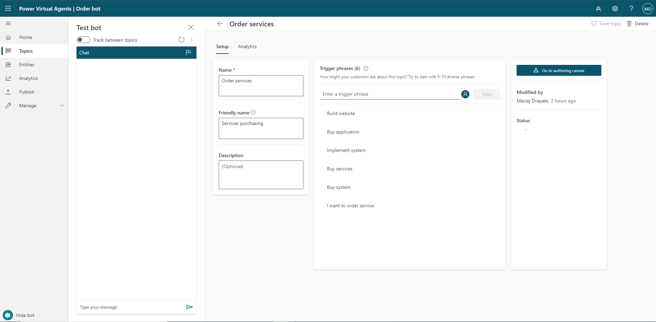This screenshot has height=322, width=656.
Task: Enable Track between topics
Action: tap(83, 40)
